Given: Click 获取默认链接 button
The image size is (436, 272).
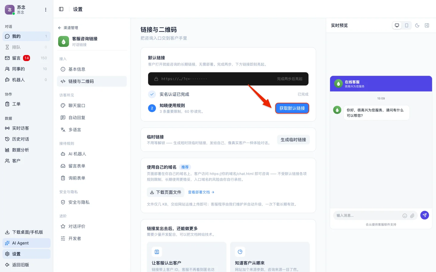Looking at the screenshot, I should click(x=292, y=108).
